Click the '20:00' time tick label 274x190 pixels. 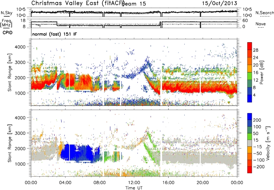203,183
